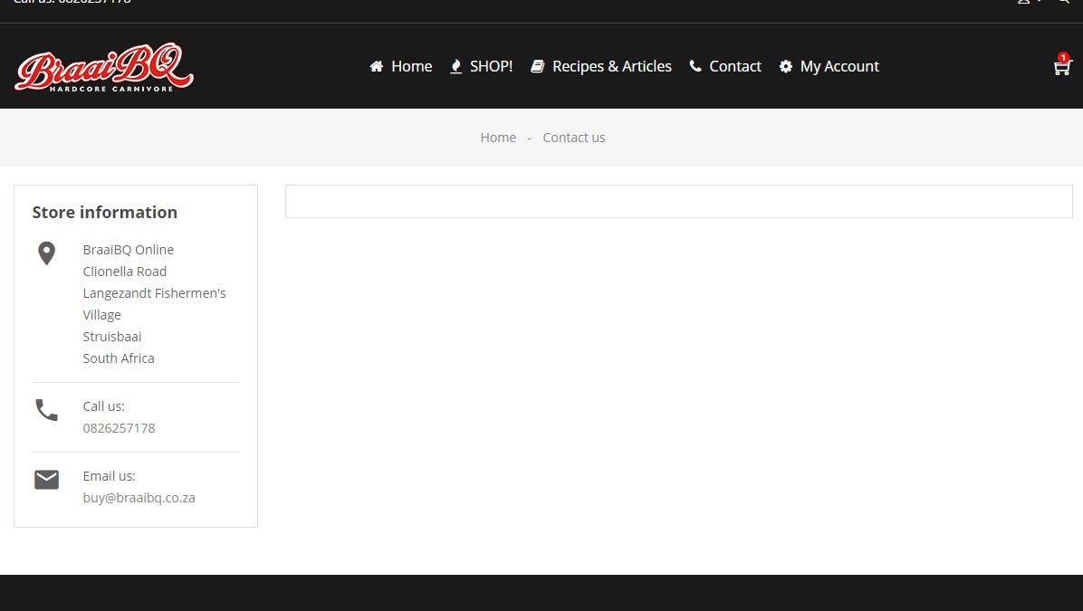This screenshot has height=611, width=1083.
Task: Click the gear icon beside My Account
Action: tap(786, 66)
